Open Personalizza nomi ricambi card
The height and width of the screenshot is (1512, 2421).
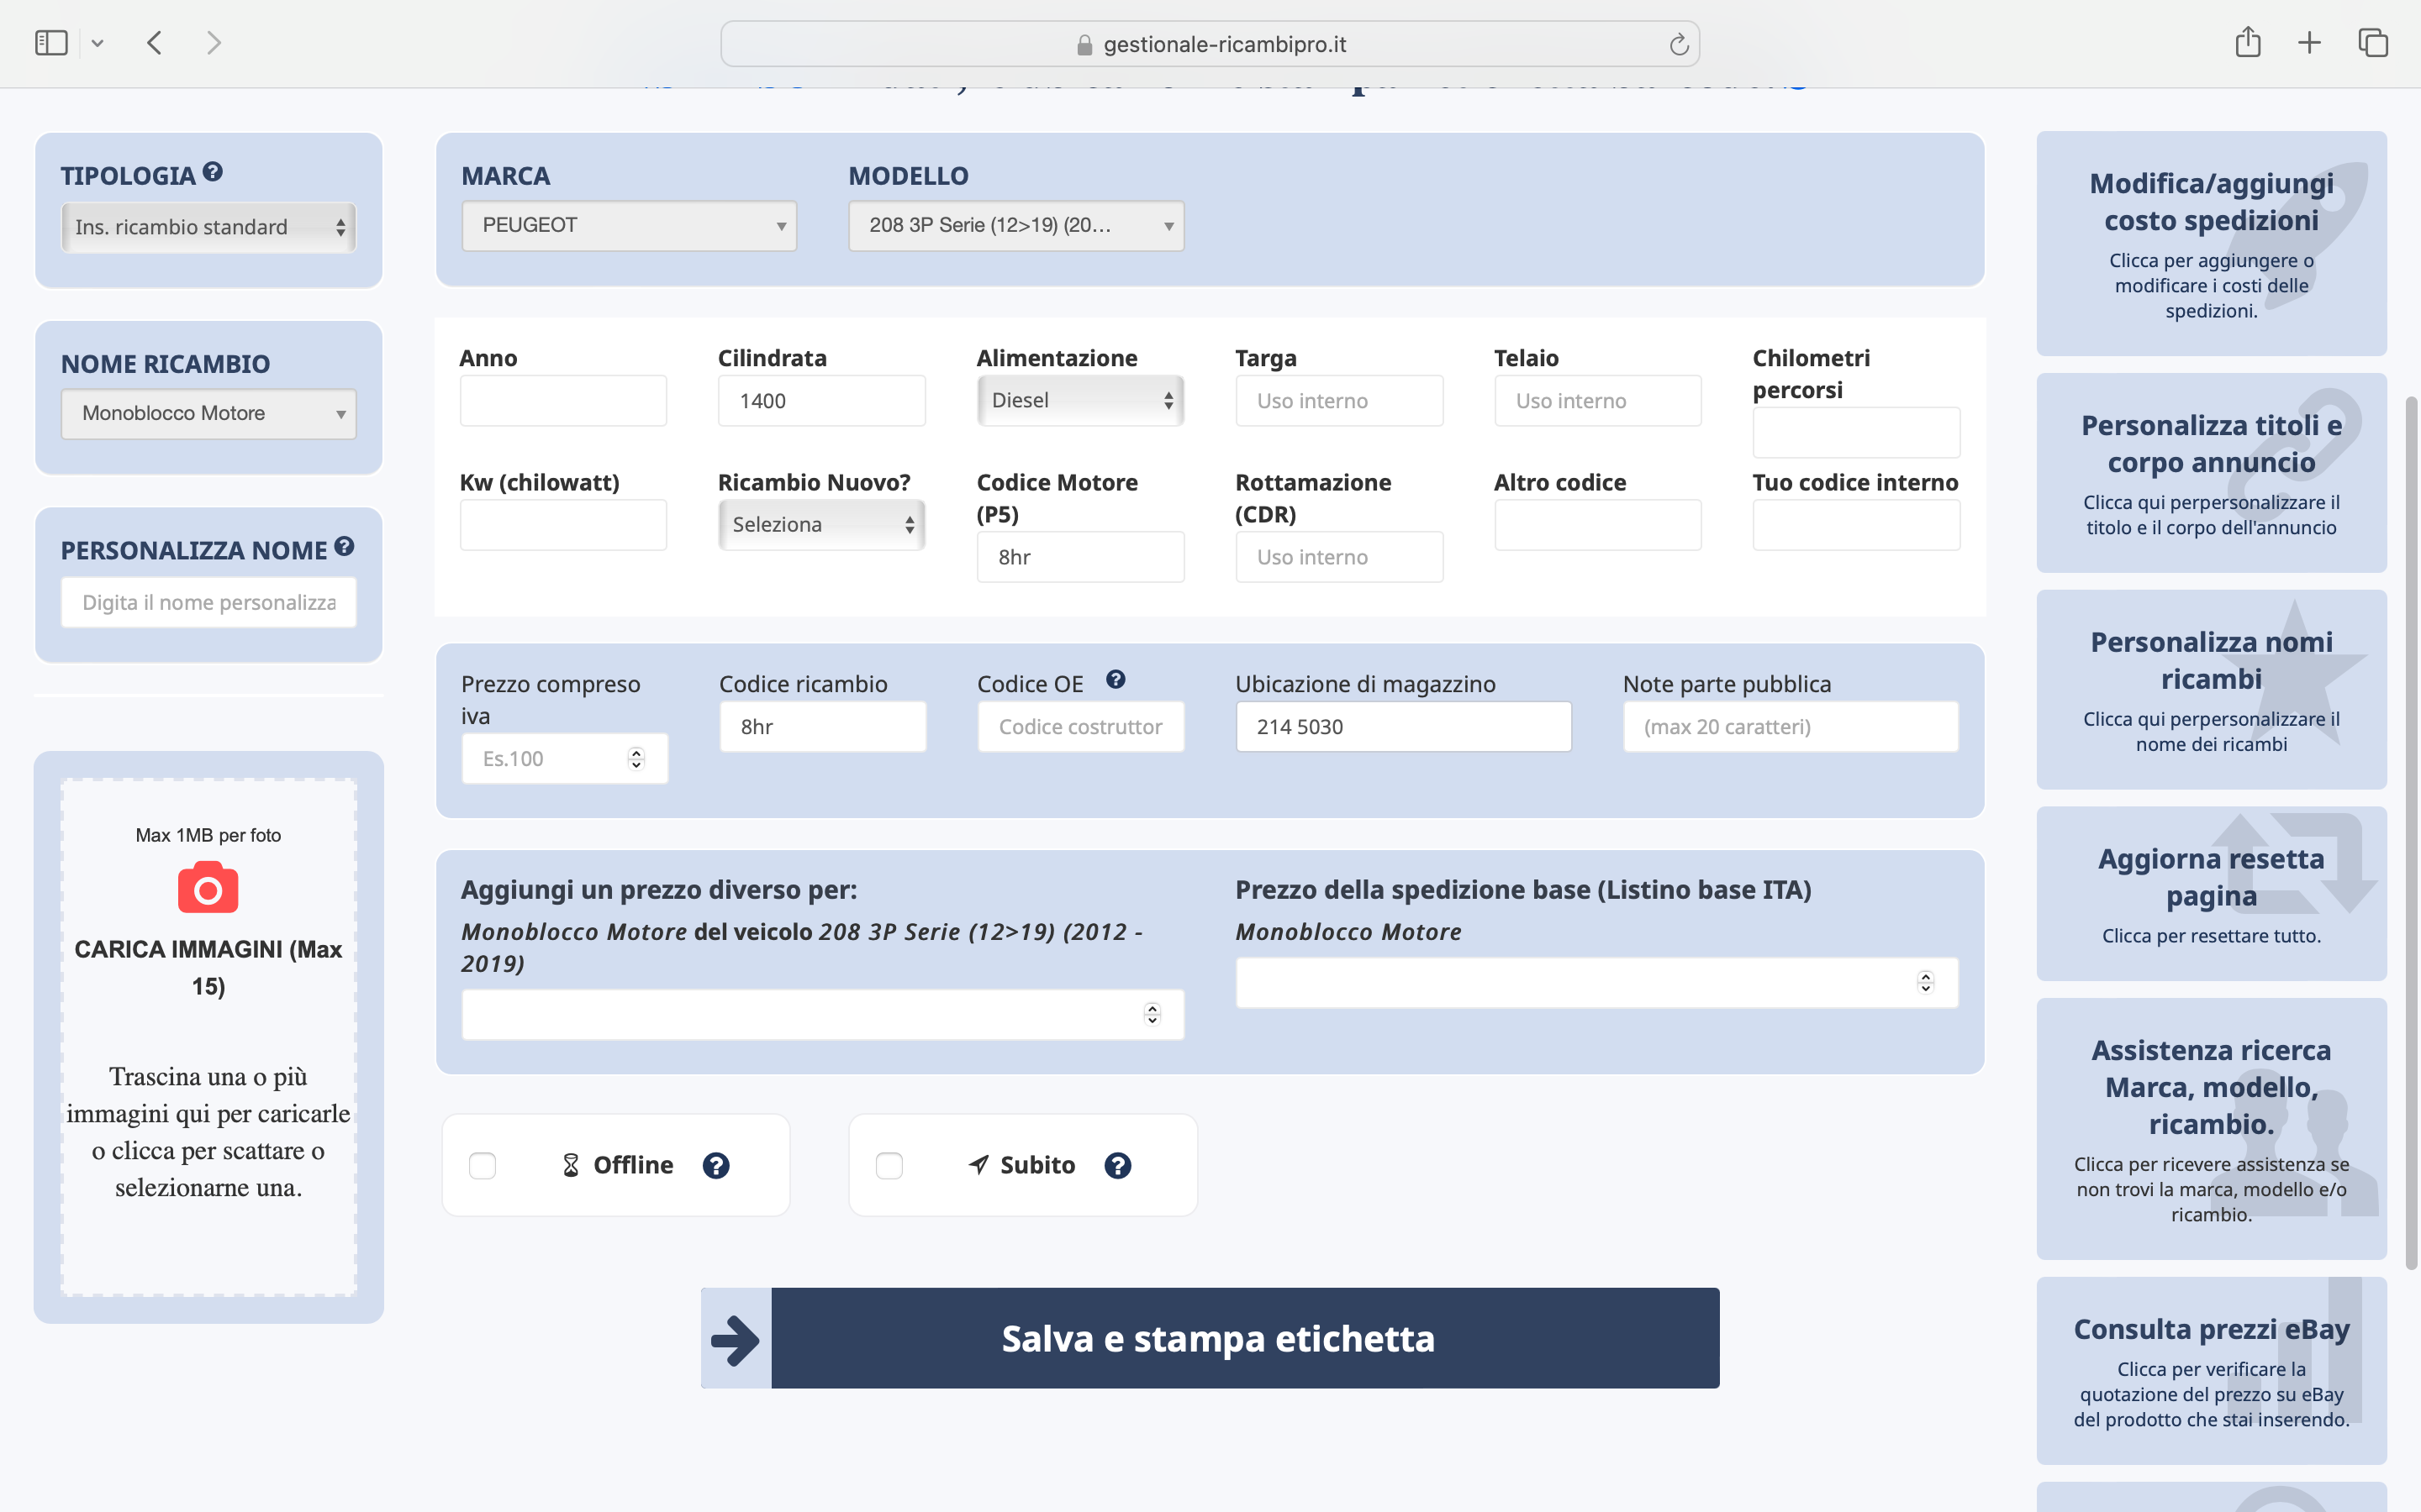click(x=2211, y=690)
